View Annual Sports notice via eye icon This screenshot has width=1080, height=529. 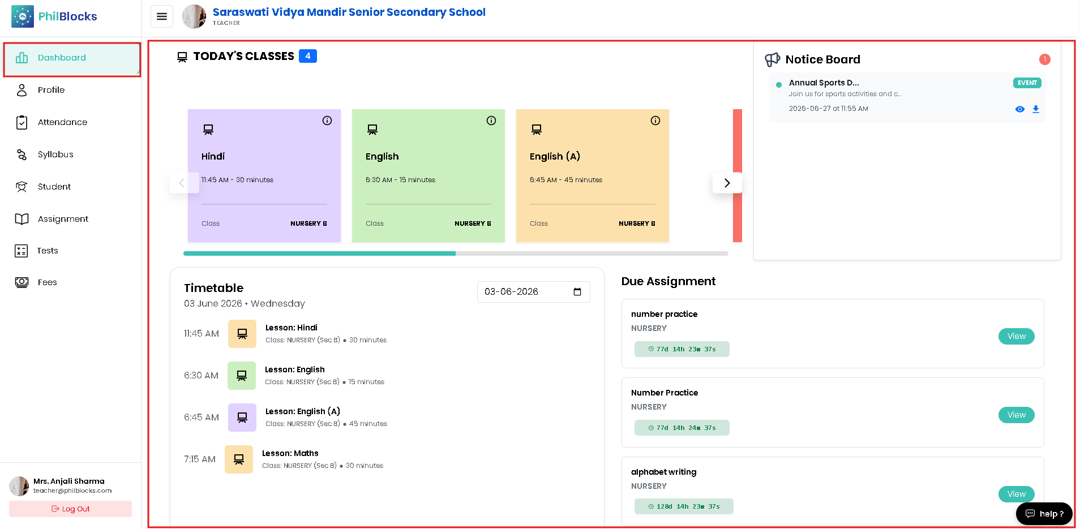point(1020,109)
